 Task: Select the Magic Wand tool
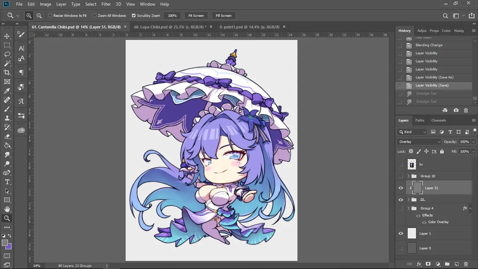click(x=7, y=64)
